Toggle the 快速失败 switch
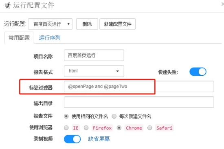This screenshot has width=224, height=149. (198, 72)
